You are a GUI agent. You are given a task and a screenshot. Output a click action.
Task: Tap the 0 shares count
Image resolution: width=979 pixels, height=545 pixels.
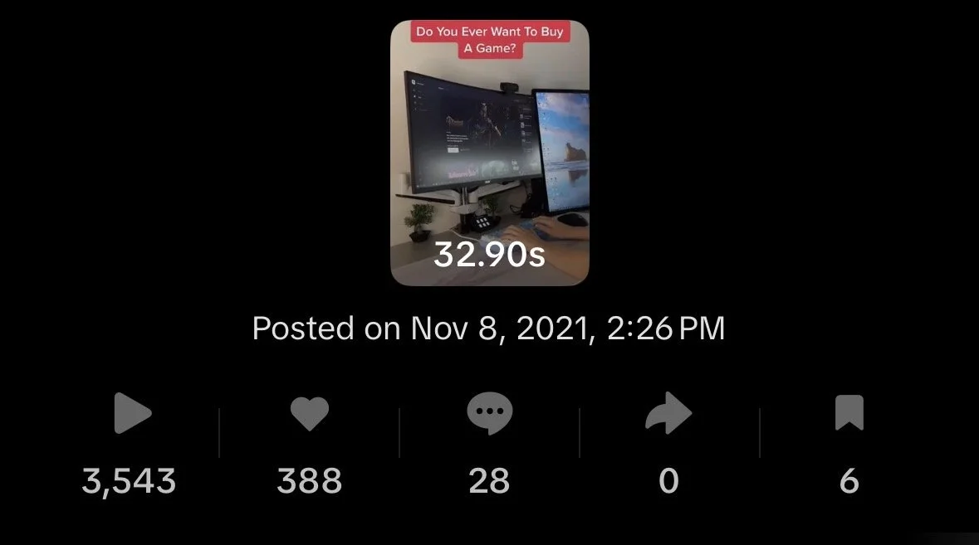click(668, 481)
